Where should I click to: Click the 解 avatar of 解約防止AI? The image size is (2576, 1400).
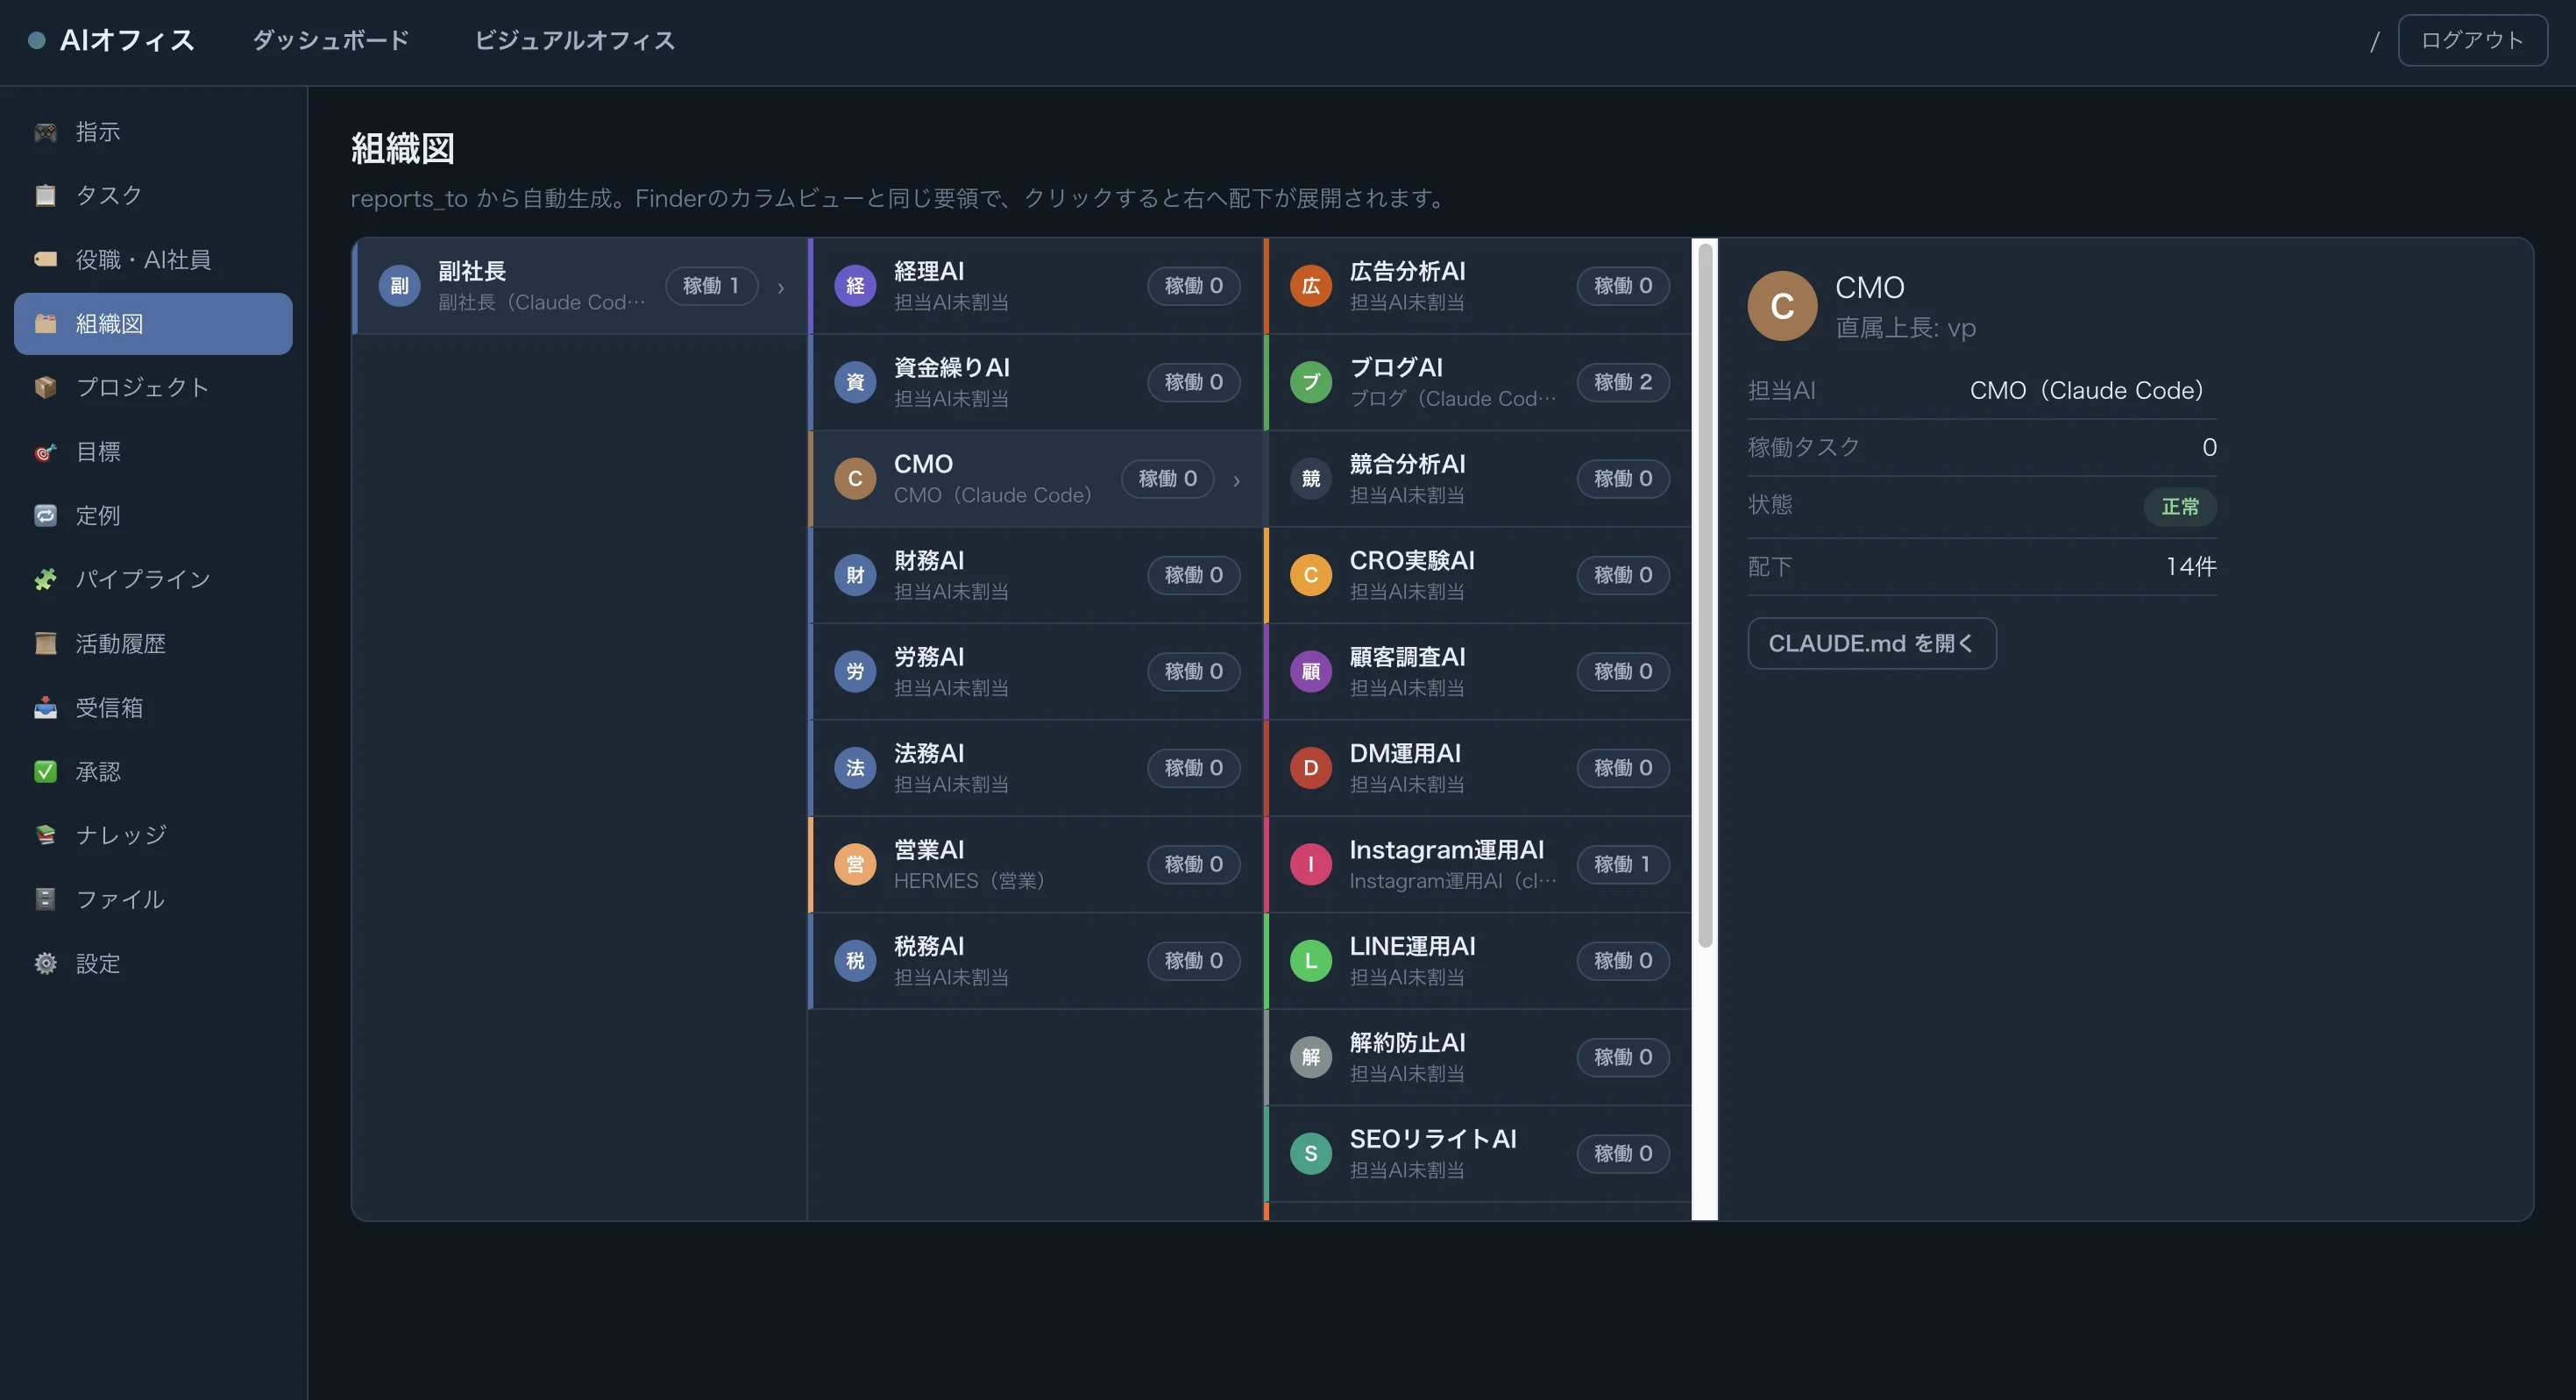[x=1311, y=1057]
